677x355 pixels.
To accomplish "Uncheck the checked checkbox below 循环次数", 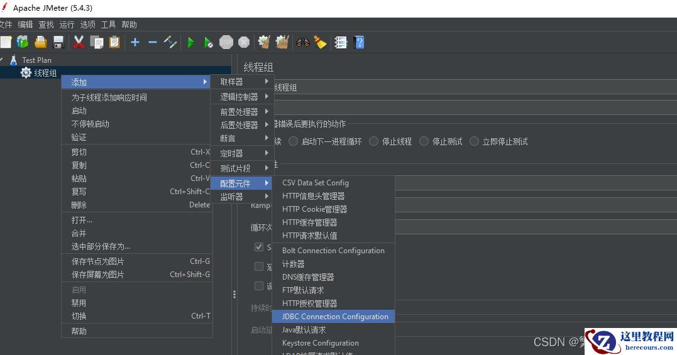I will pos(258,247).
